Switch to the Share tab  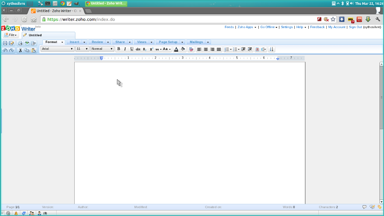click(x=120, y=42)
